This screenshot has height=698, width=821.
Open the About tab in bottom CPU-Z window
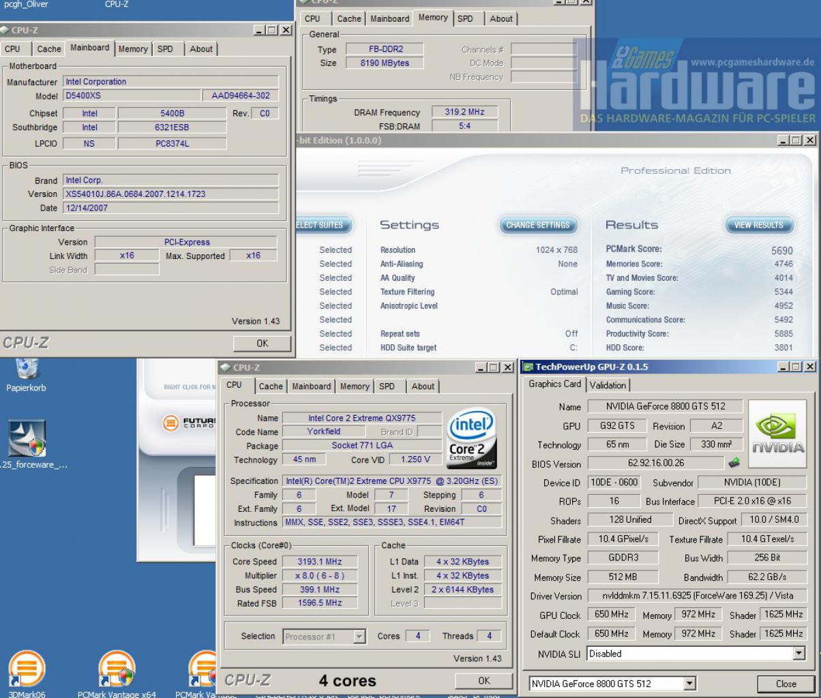point(423,386)
